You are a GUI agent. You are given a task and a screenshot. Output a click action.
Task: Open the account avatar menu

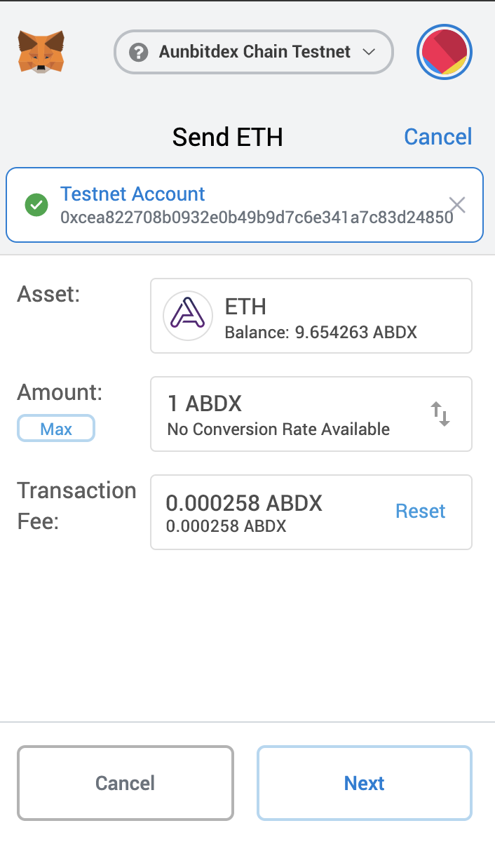coord(444,52)
